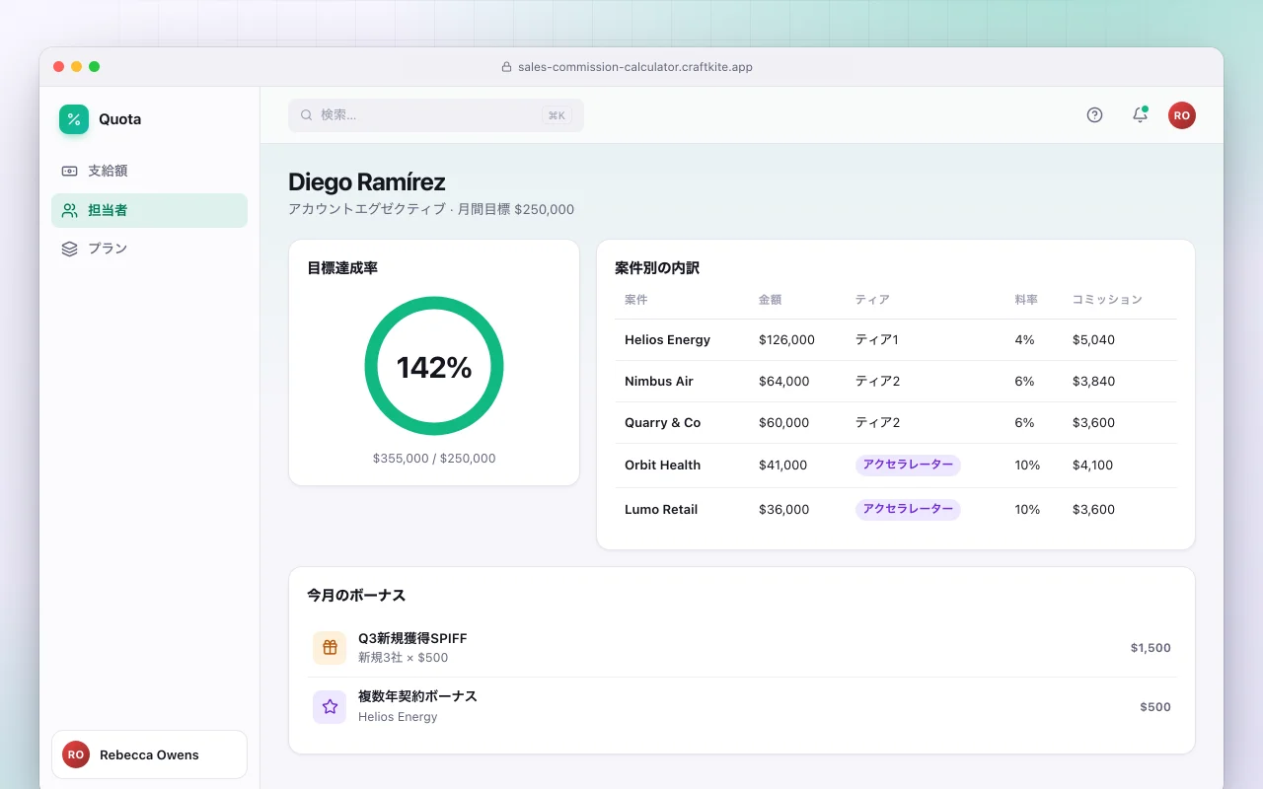Click Rebecca Owens avatar in sidebar footer

[76, 754]
